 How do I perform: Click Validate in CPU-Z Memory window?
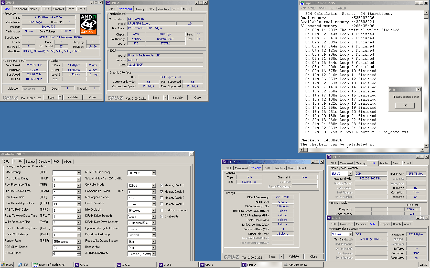click(x=294, y=257)
